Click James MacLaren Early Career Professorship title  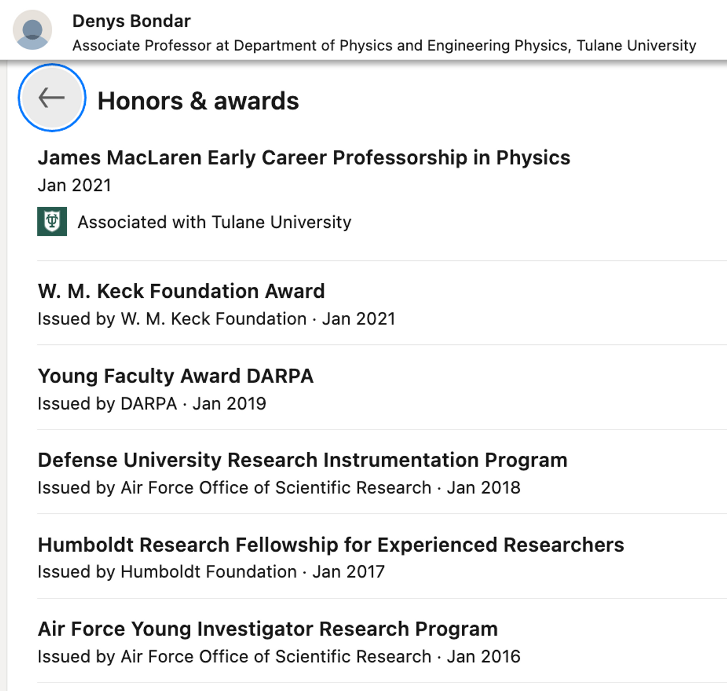tap(304, 157)
